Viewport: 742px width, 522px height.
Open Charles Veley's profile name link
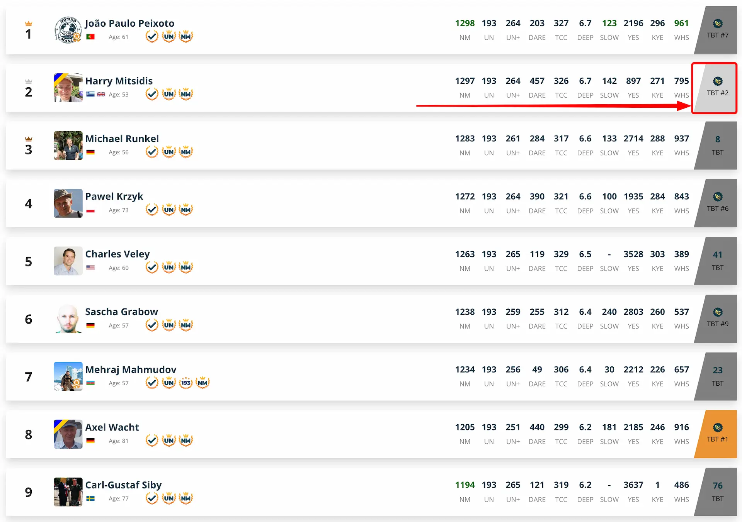pyautogui.click(x=117, y=254)
